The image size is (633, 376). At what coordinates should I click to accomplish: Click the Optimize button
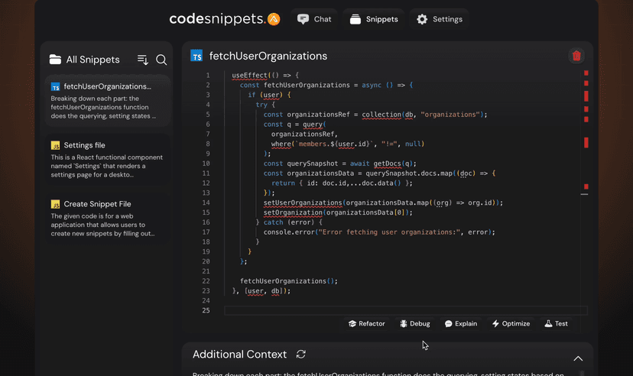point(511,323)
